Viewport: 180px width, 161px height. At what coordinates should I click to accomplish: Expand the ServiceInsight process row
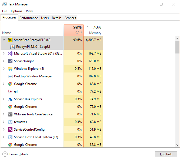click(x=4, y=61)
